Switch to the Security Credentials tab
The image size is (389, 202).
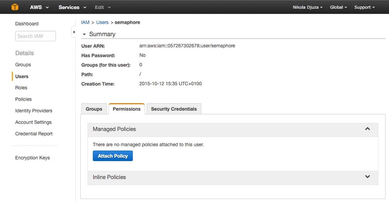(174, 109)
